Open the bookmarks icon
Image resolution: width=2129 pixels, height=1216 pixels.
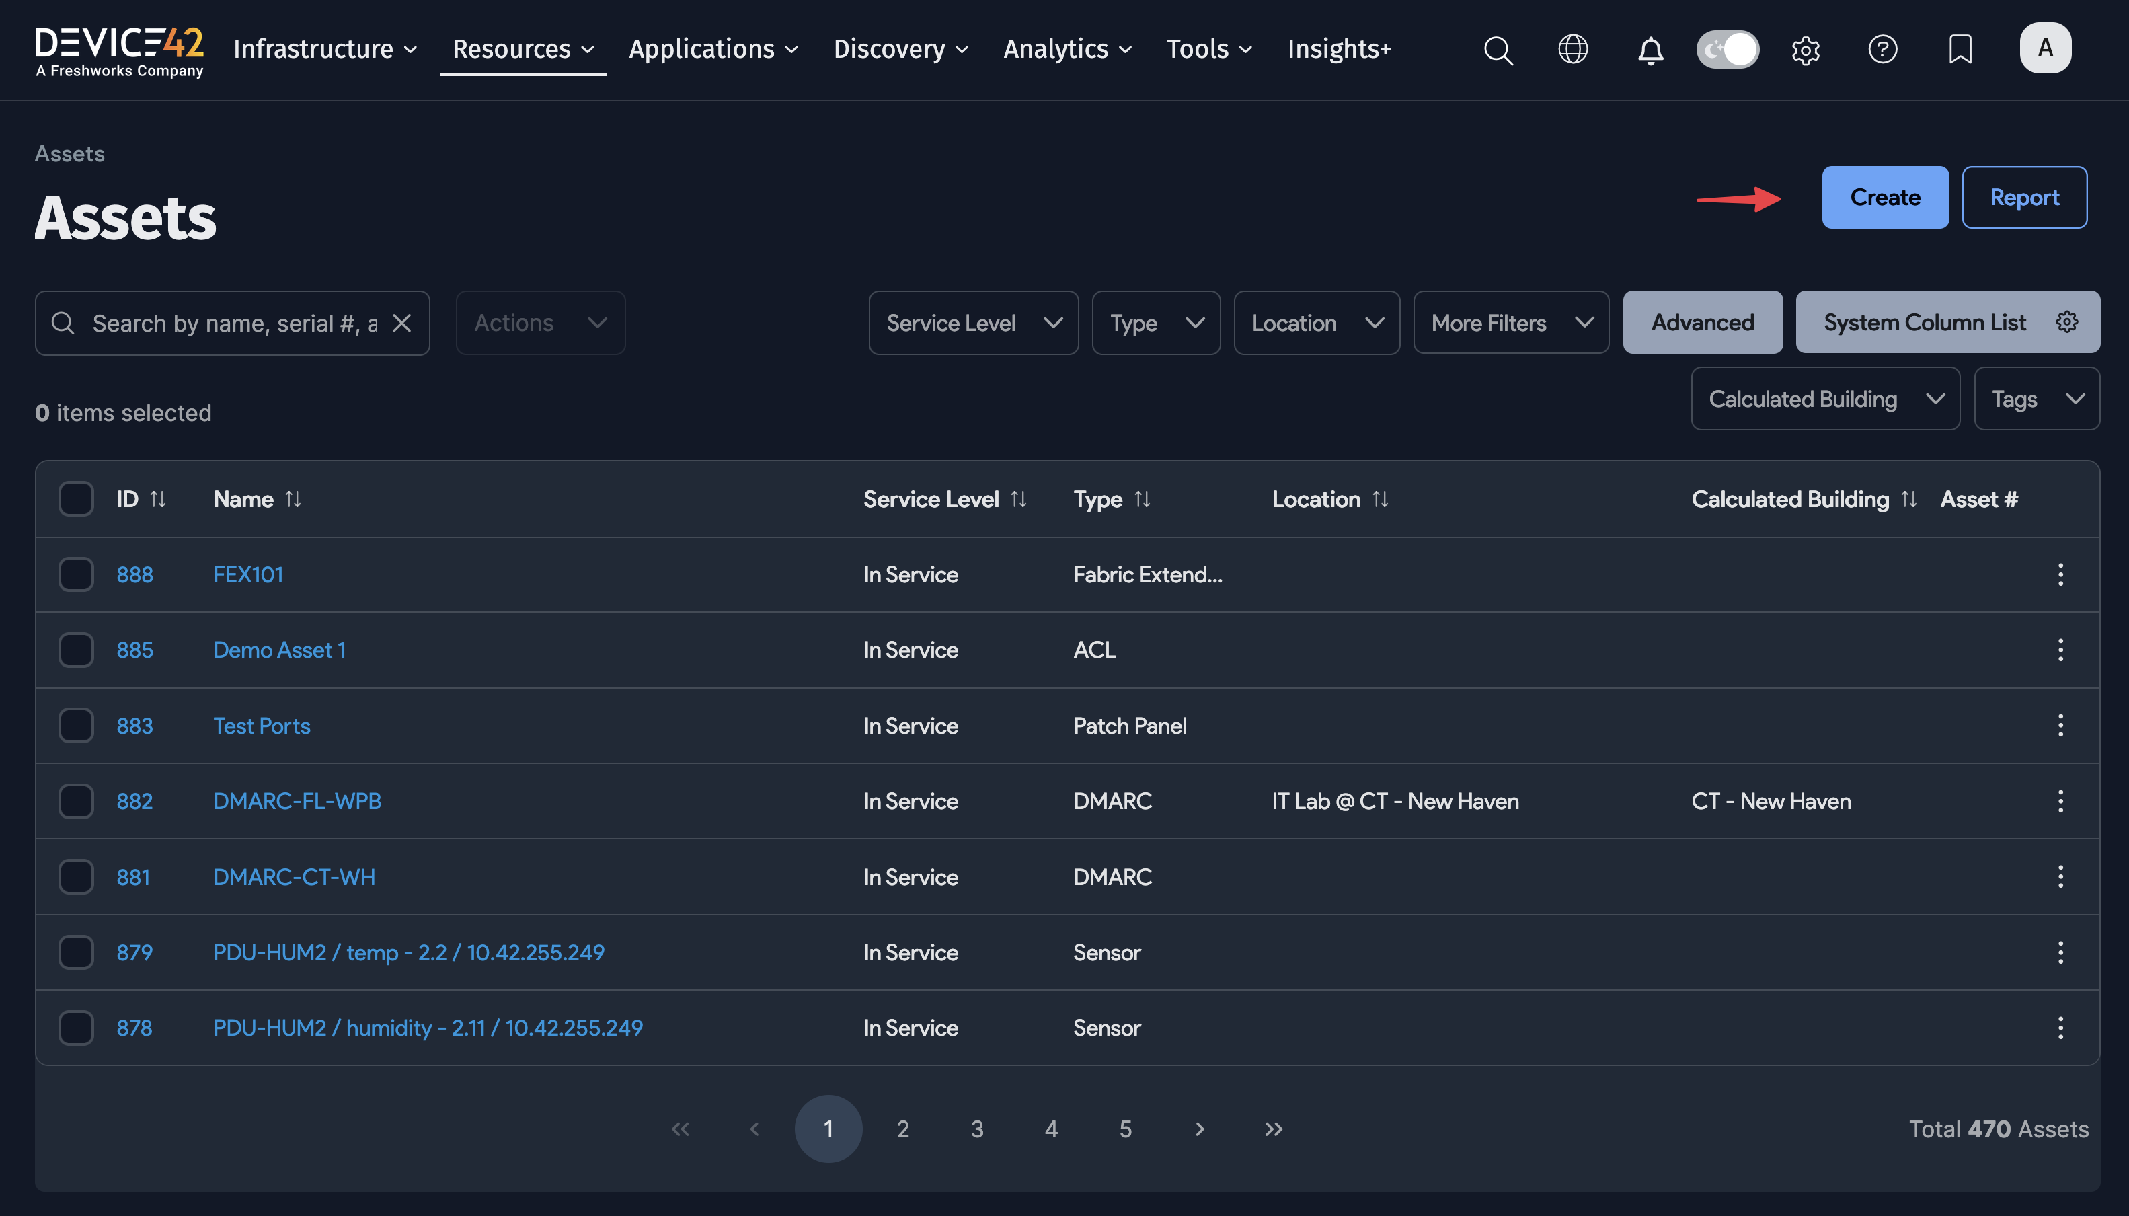point(1960,50)
